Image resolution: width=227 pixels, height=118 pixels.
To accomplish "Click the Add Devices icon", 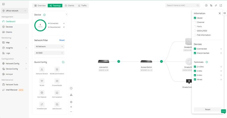I will click(57, 104).
